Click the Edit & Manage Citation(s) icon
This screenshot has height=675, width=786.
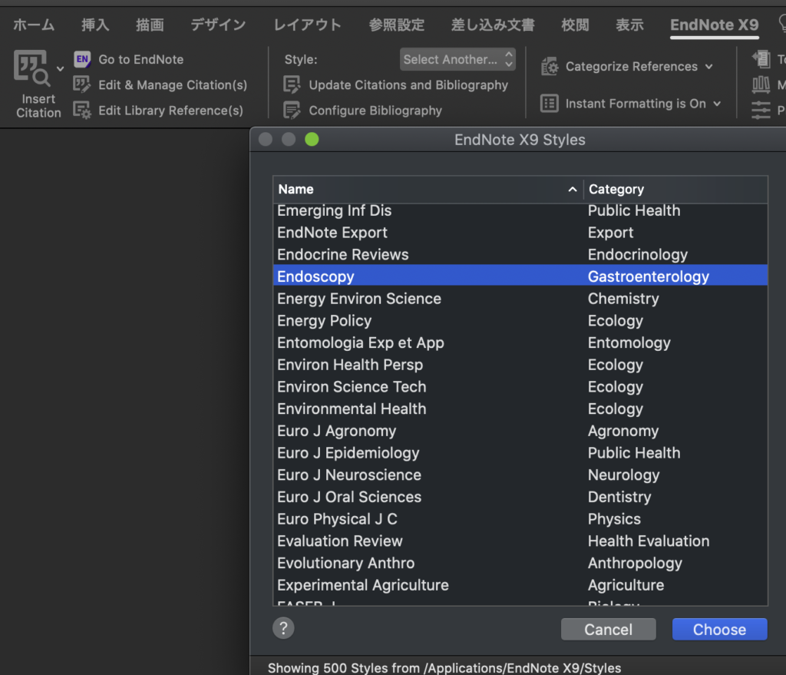click(81, 84)
